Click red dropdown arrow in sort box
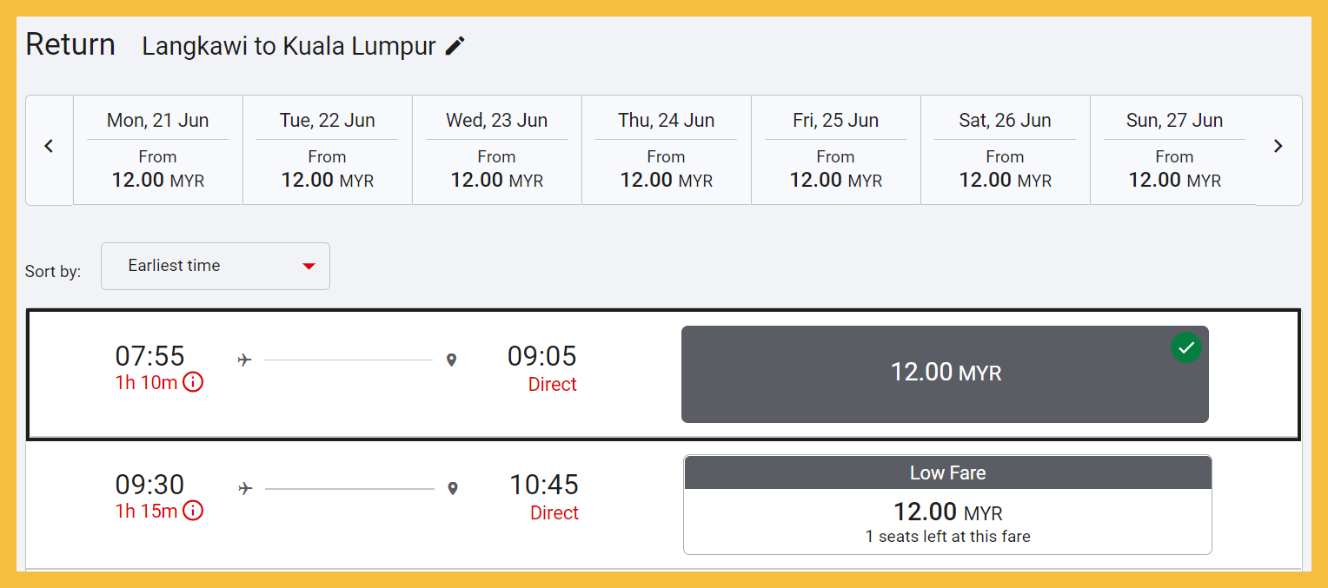The height and width of the screenshot is (588, 1328). coord(309,266)
